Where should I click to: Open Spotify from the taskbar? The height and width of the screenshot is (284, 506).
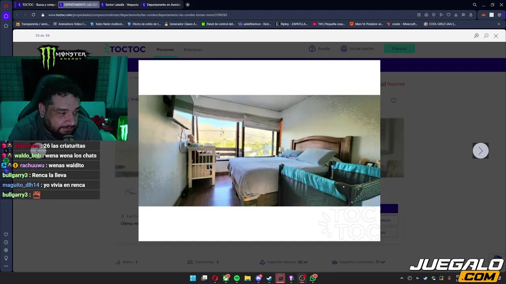pyautogui.click(x=237, y=278)
